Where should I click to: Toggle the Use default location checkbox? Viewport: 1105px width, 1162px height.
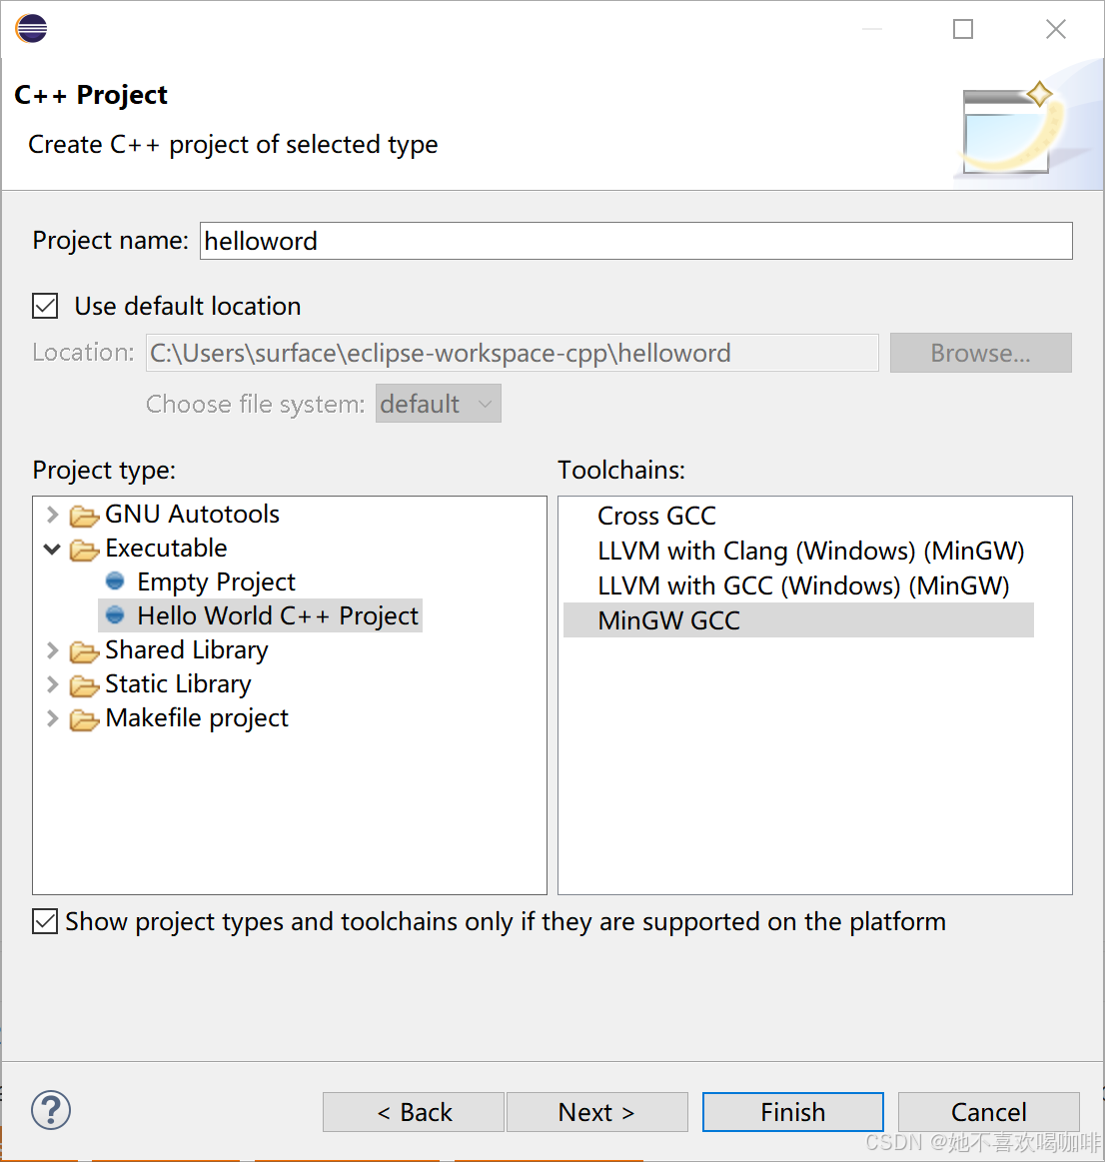[45, 306]
